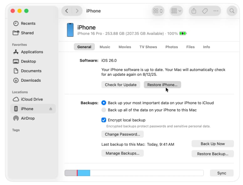Switch to the Info tab

coord(206,47)
